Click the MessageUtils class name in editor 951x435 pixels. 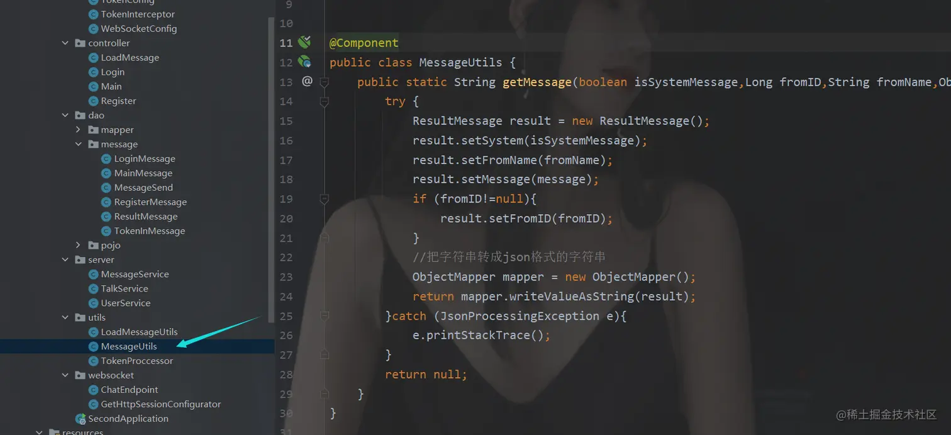460,62
